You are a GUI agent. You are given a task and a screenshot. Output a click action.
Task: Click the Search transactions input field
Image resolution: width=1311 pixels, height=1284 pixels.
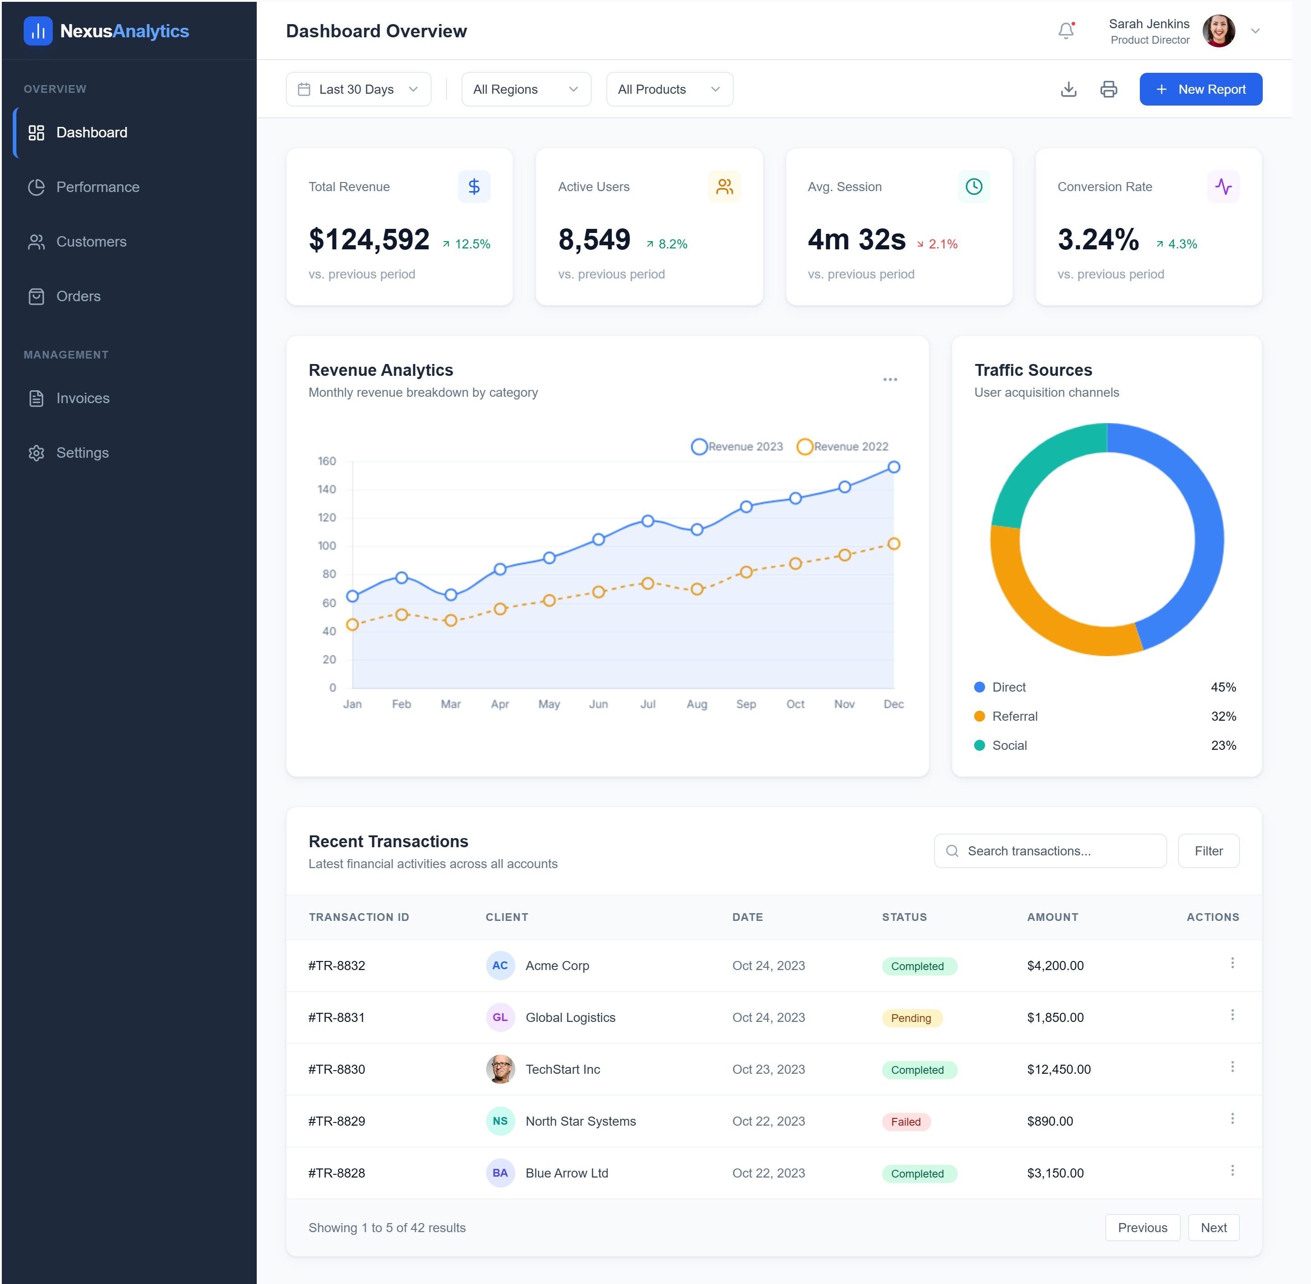coord(1059,851)
